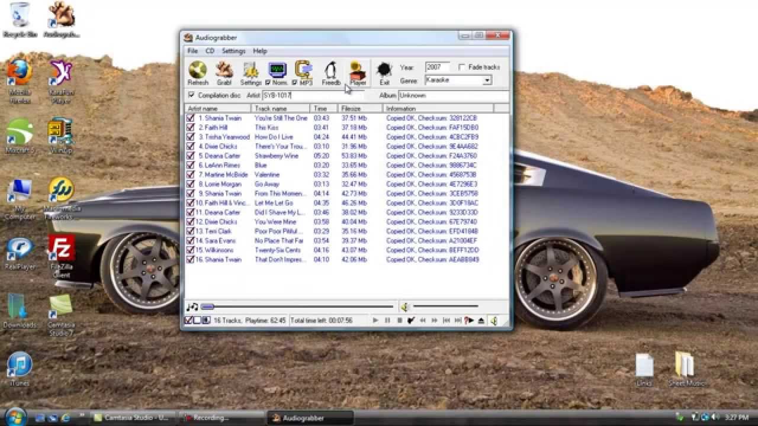Click the Stop button in player bar
The height and width of the screenshot is (426, 758).
tap(399, 321)
